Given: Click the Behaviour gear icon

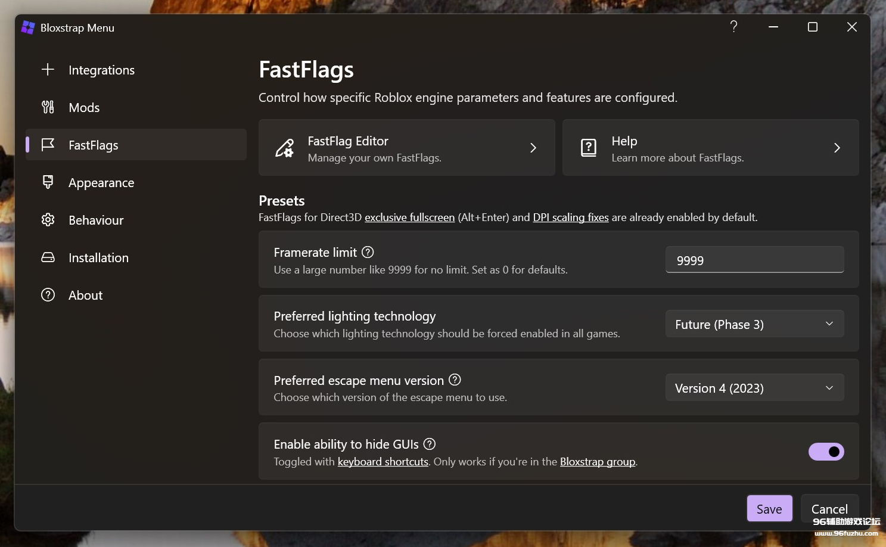Looking at the screenshot, I should point(48,220).
